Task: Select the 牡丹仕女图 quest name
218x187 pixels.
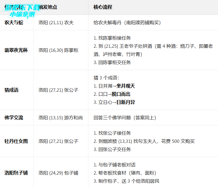Action: click(16, 141)
